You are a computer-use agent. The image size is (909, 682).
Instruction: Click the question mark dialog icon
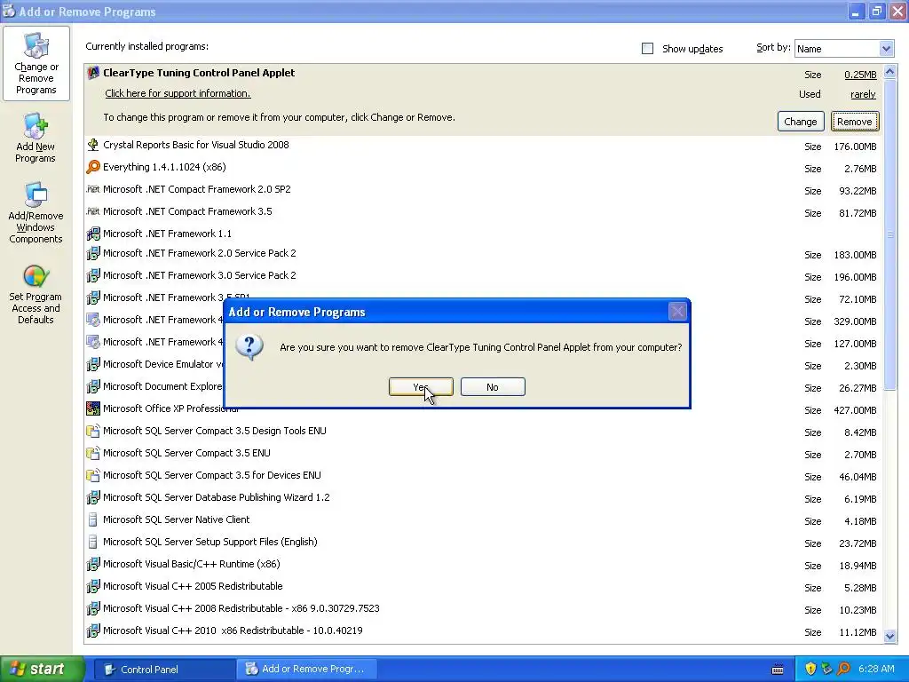[249, 347]
